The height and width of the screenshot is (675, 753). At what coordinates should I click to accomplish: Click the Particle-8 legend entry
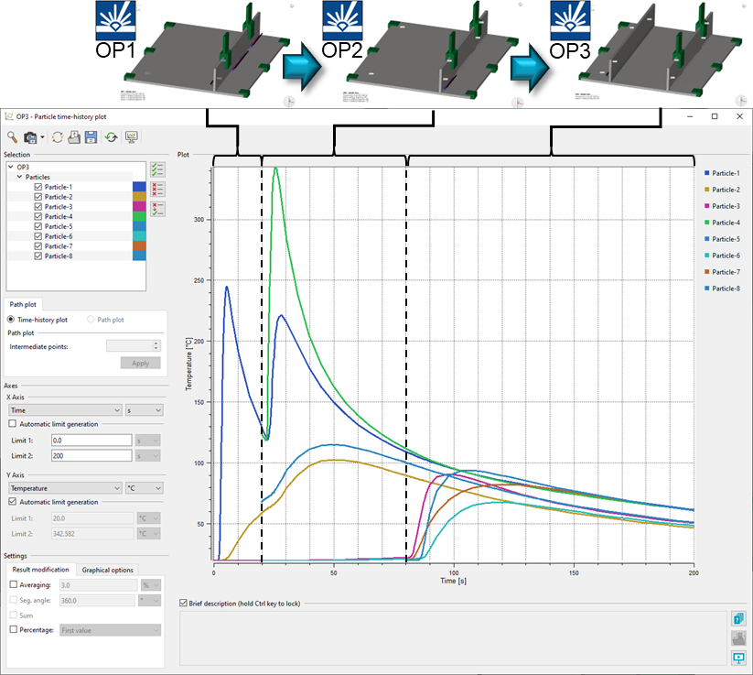pyautogui.click(x=722, y=289)
